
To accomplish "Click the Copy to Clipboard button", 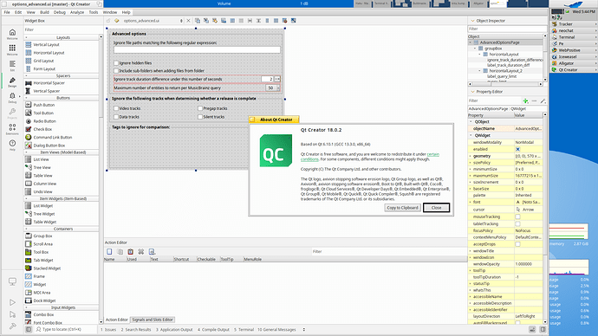I will (x=402, y=208).
